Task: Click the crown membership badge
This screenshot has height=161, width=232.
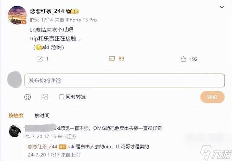Action: tap(72, 11)
